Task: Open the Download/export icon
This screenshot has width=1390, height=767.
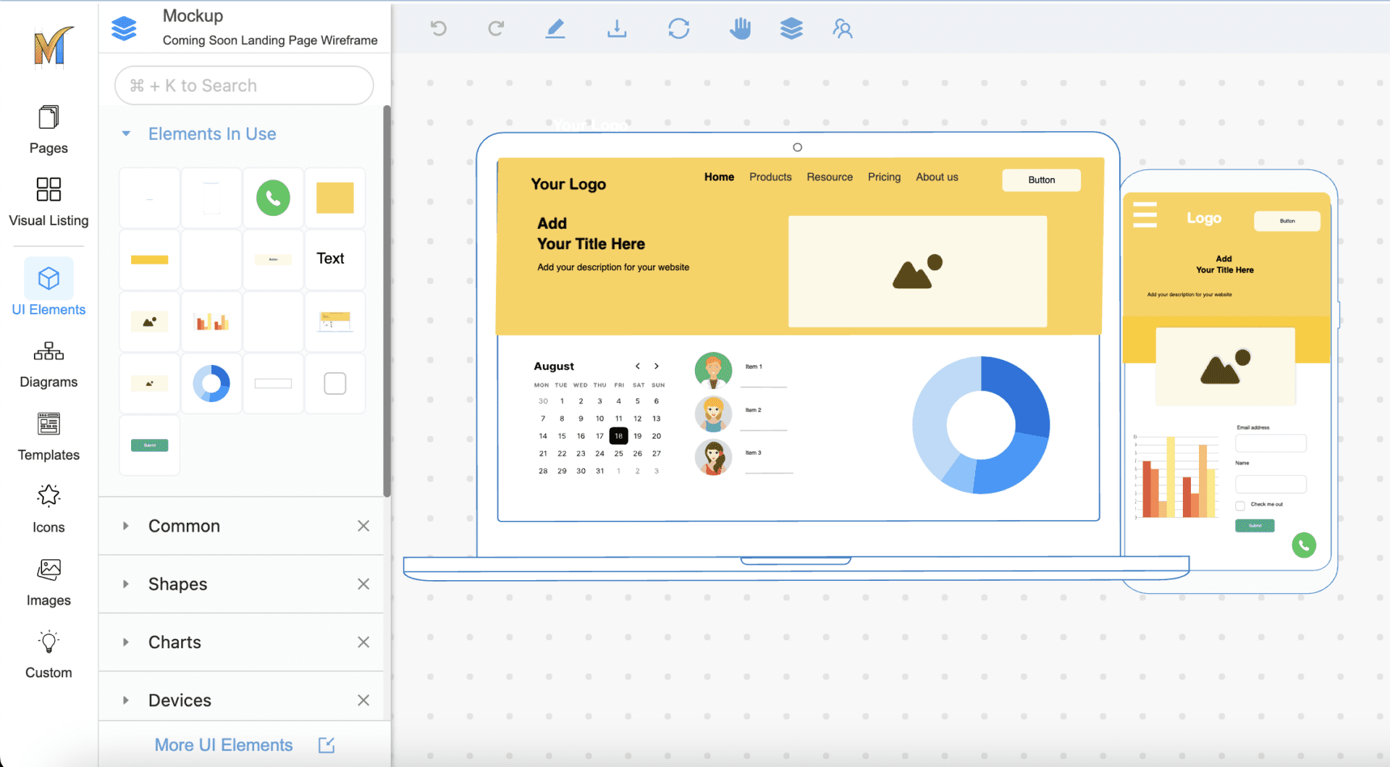Action: pyautogui.click(x=617, y=29)
